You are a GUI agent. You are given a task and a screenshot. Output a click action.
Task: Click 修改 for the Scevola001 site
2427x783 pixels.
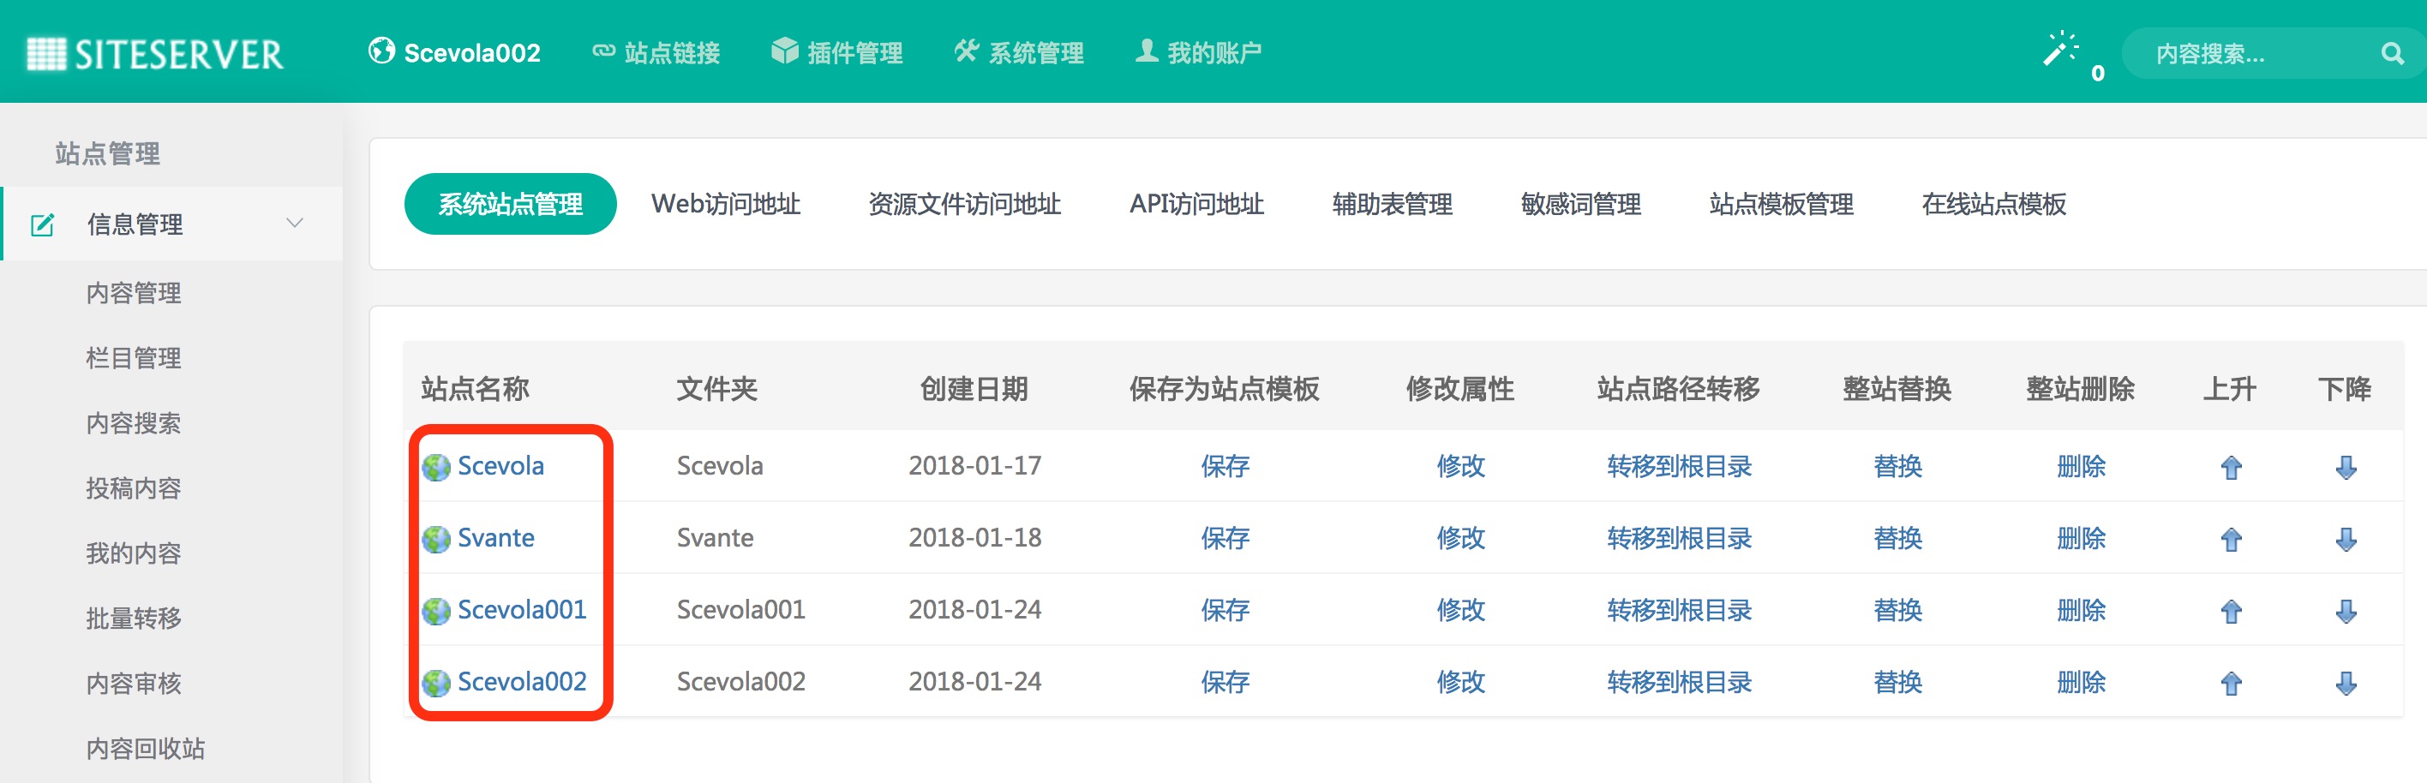(x=1460, y=610)
